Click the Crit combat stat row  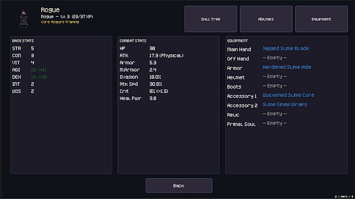[144, 91]
